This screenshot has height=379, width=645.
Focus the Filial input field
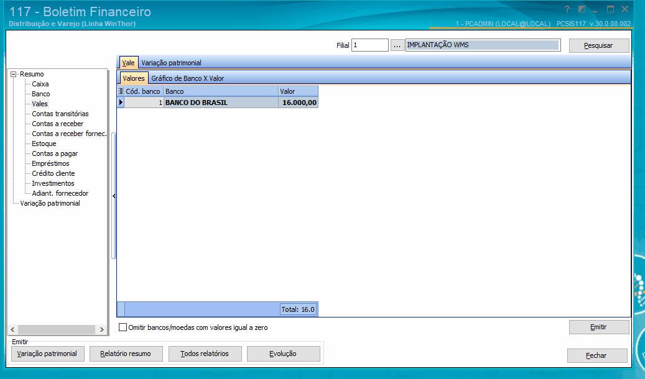point(370,45)
